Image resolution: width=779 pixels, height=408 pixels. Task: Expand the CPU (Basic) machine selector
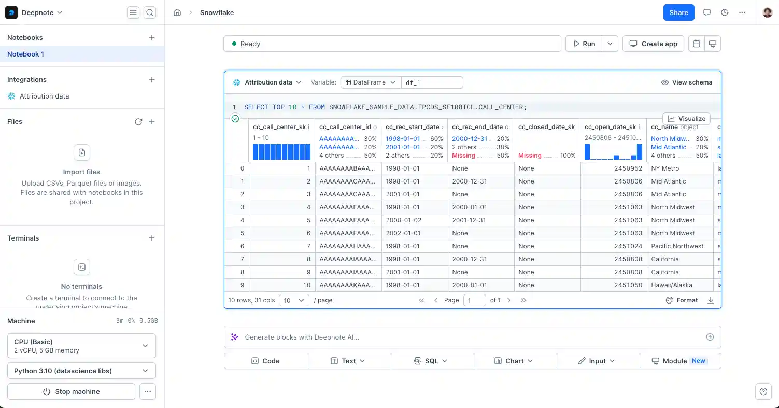(x=82, y=346)
